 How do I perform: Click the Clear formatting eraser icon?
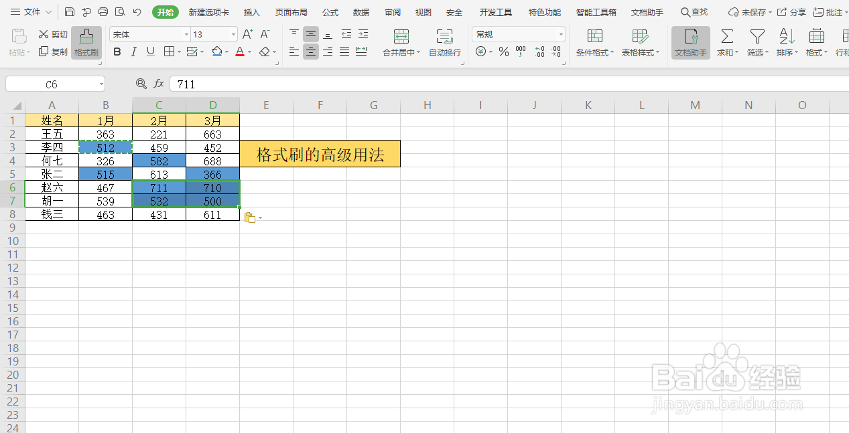265,52
